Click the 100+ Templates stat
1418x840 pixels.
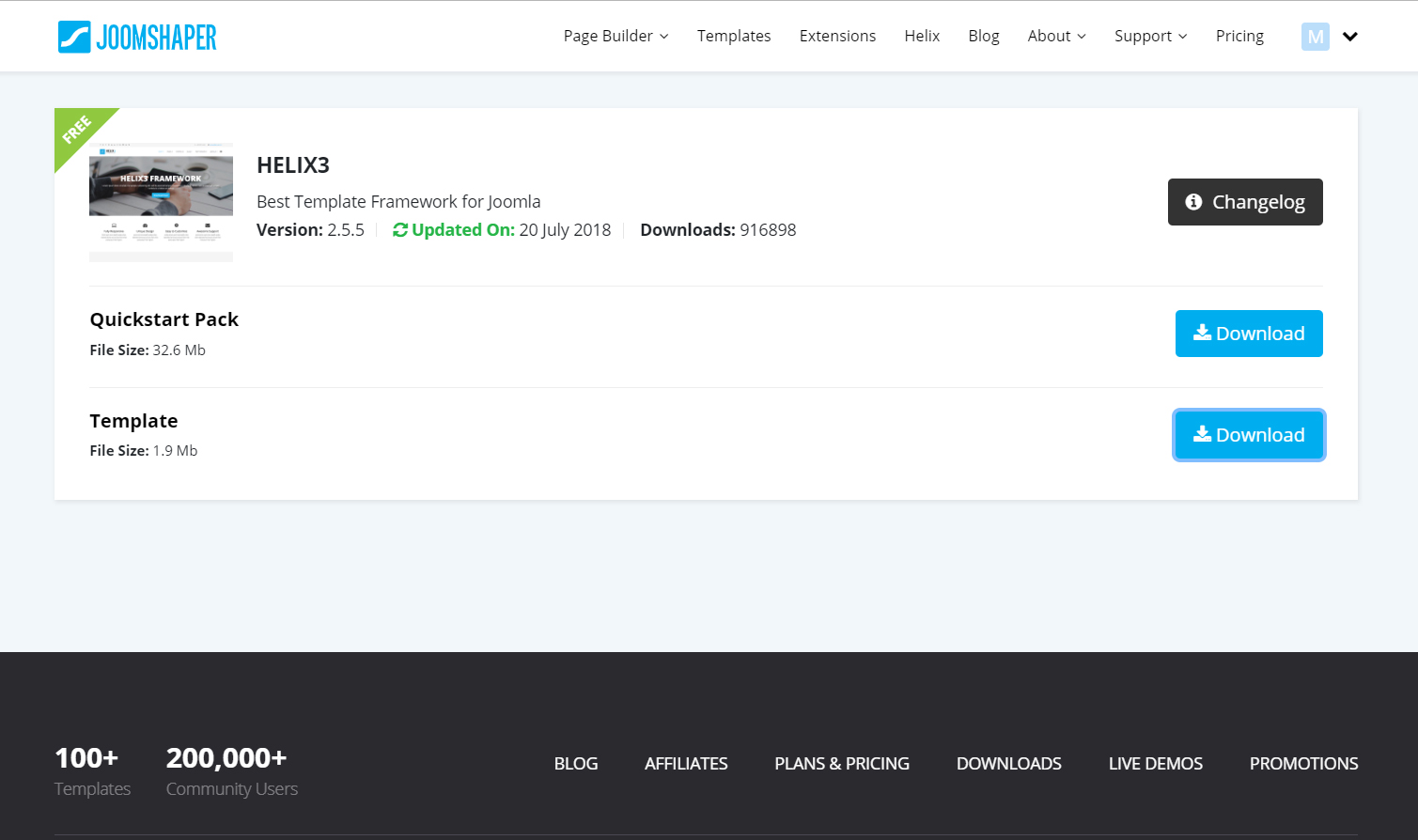[92, 771]
